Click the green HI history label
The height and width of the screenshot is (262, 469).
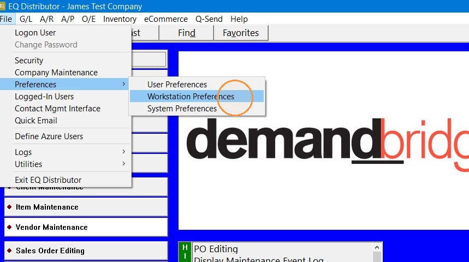185,252
